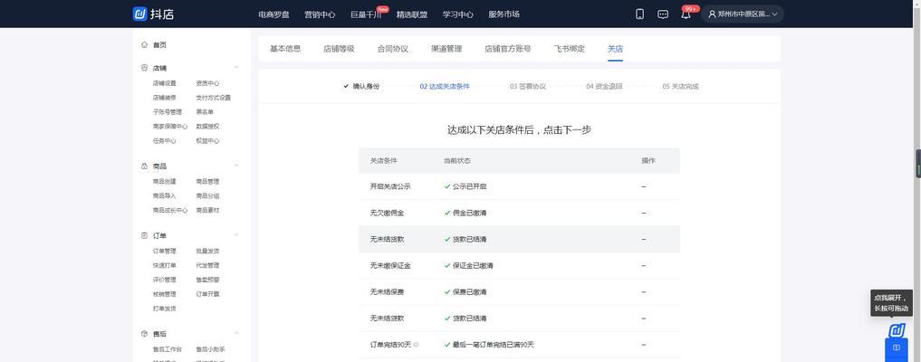This screenshot has width=921, height=362.
Task: Open the 电商罗盘 top menu
Action: pos(273,14)
